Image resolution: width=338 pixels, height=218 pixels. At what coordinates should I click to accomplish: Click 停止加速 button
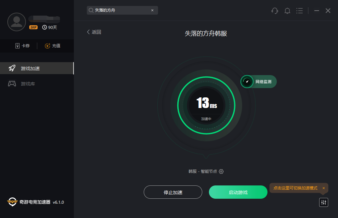[173, 192]
